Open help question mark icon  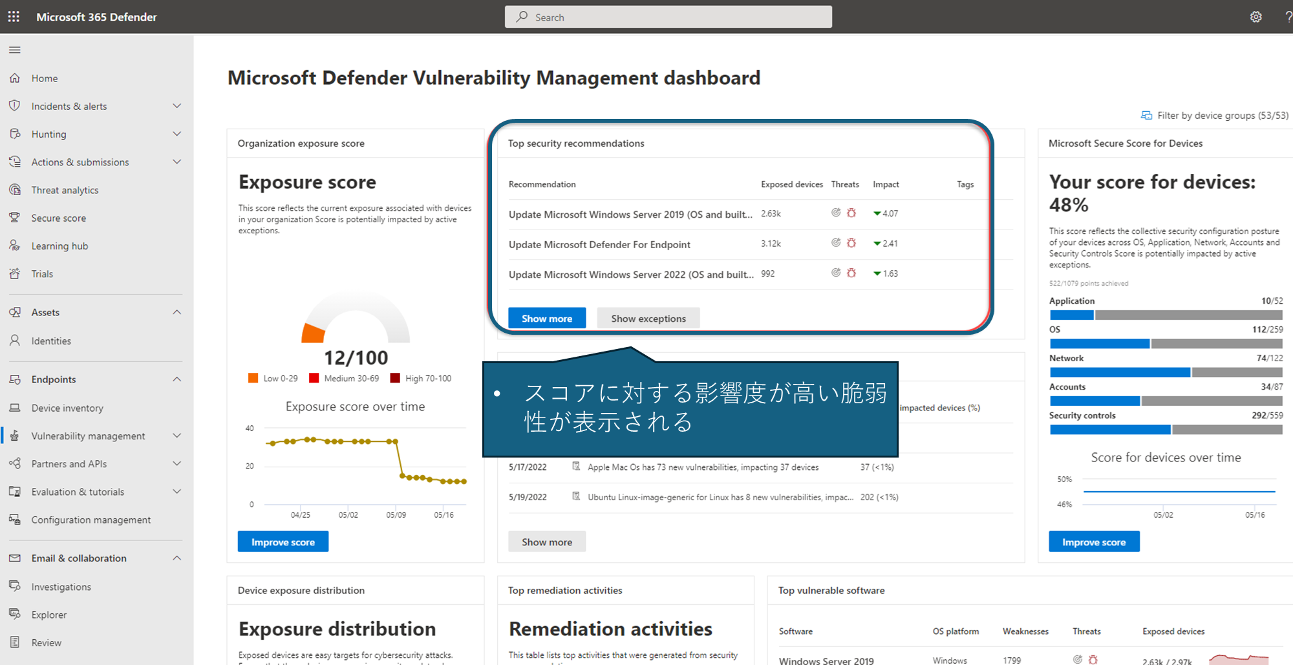tap(1288, 17)
